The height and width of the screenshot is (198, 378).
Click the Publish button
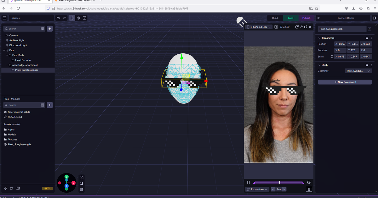[306, 18]
